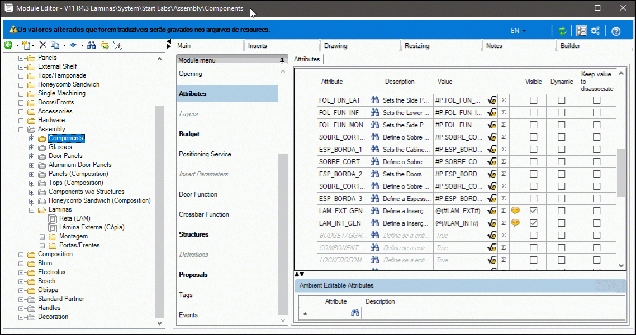
Task: Select Lâmina Externa (Cópia) tree item
Action: [x=92, y=227]
